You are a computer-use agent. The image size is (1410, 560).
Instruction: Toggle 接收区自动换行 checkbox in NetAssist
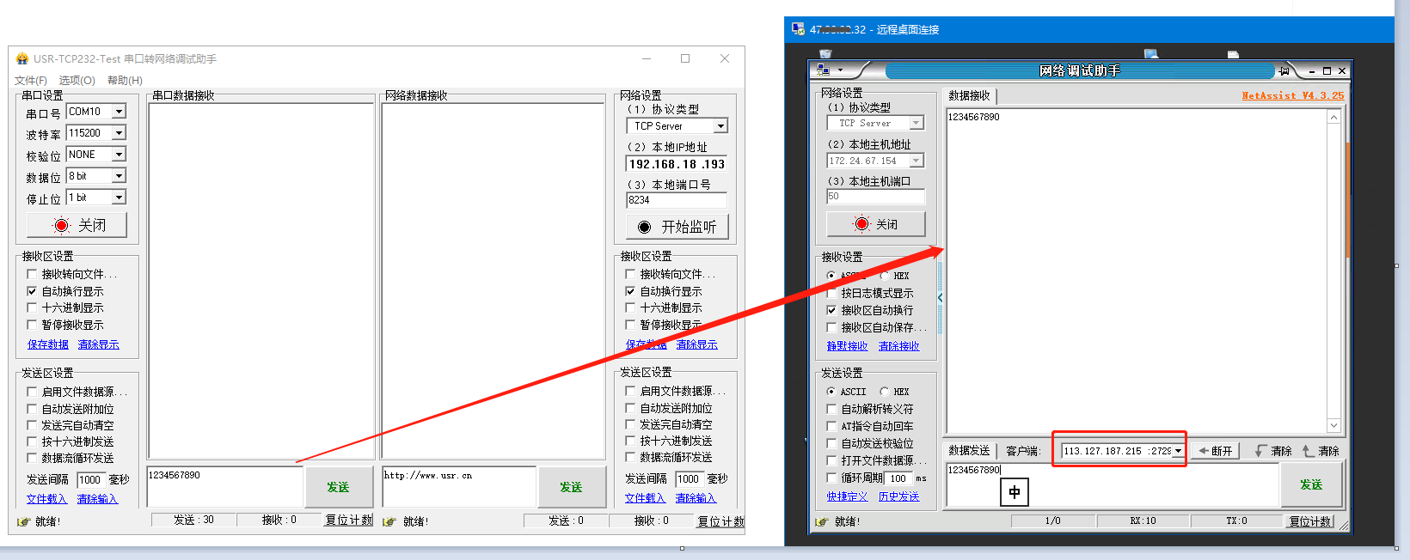(x=831, y=310)
